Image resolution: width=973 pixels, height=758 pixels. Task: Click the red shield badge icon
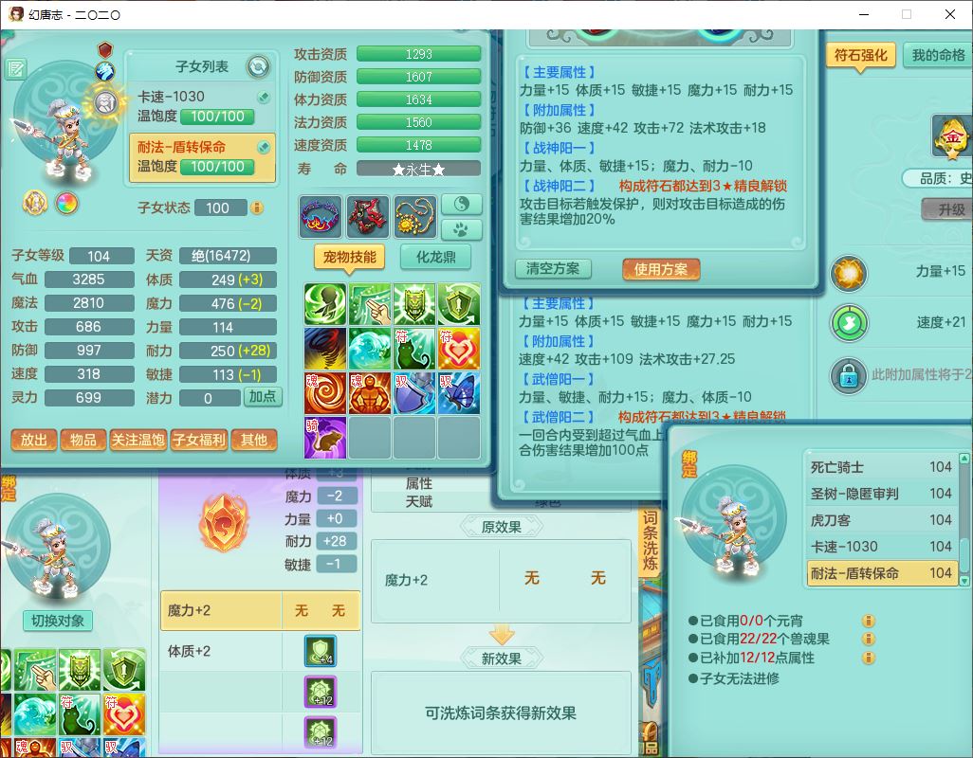[x=105, y=49]
